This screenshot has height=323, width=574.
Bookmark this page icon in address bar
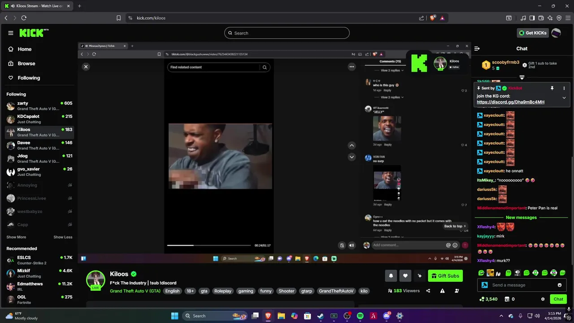[118, 18]
